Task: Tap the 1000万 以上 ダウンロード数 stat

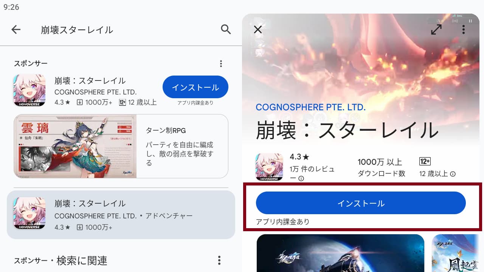Action: (381, 168)
